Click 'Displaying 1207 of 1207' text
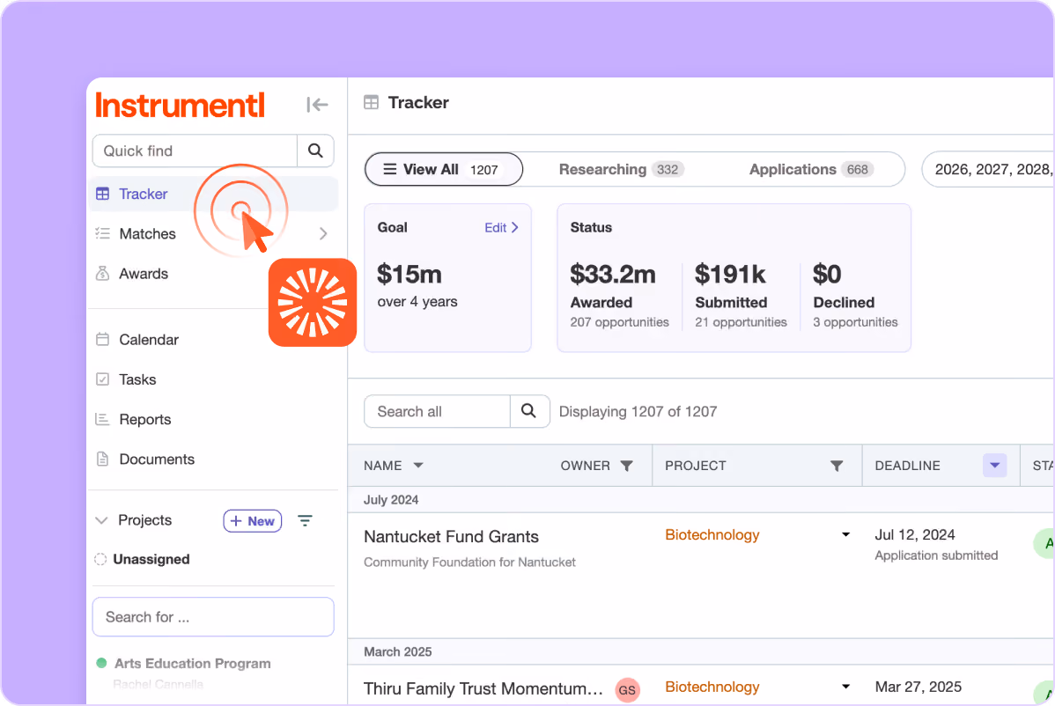The width and height of the screenshot is (1055, 706). (638, 411)
